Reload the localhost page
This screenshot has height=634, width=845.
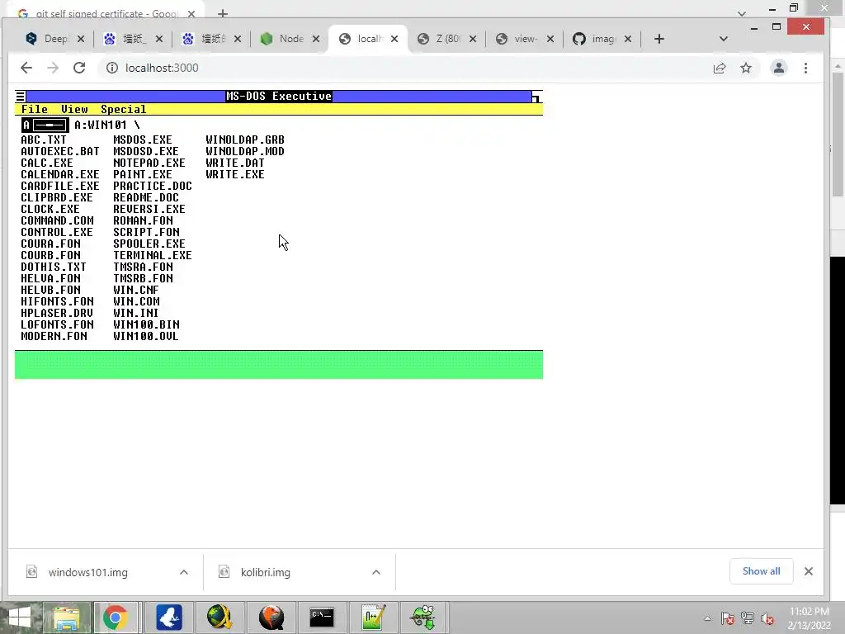tap(79, 68)
